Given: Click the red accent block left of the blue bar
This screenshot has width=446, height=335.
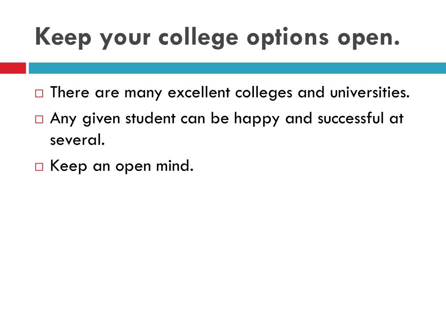Looking at the screenshot, I should point(13,68).
